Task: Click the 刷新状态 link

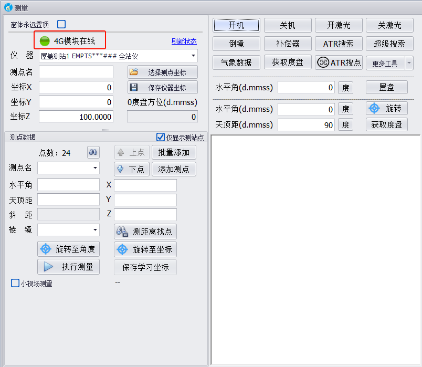Action: pyautogui.click(x=184, y=41)
